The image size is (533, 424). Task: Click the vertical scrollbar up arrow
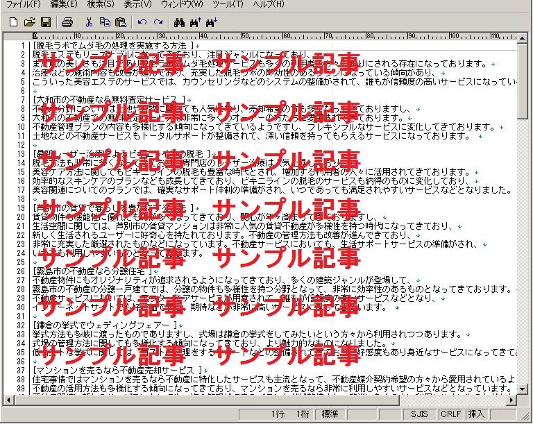tap(523, 37)
